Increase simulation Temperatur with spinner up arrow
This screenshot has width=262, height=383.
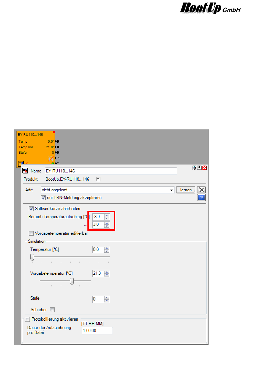(x=107, y=248)
